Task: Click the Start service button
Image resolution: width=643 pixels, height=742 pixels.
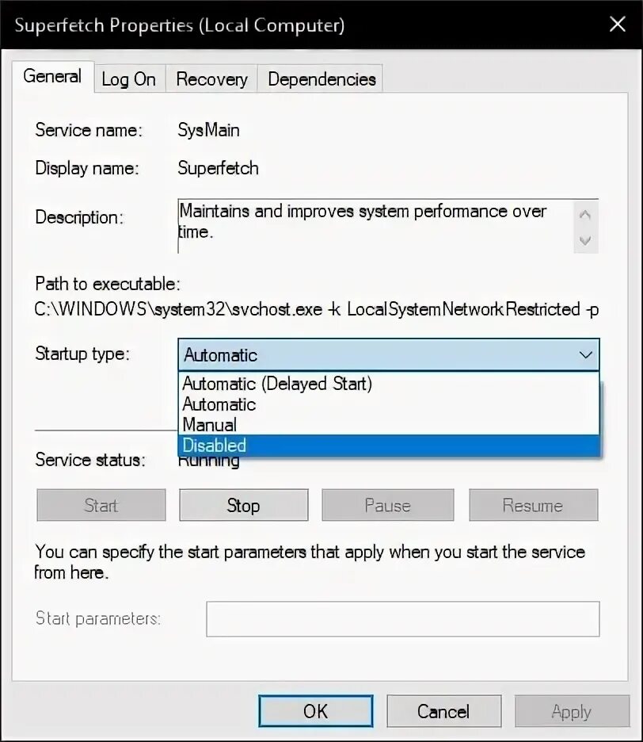Action: [101, 505]
